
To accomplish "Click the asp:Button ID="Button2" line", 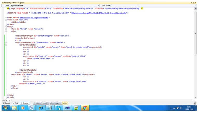I will [55, 81].
